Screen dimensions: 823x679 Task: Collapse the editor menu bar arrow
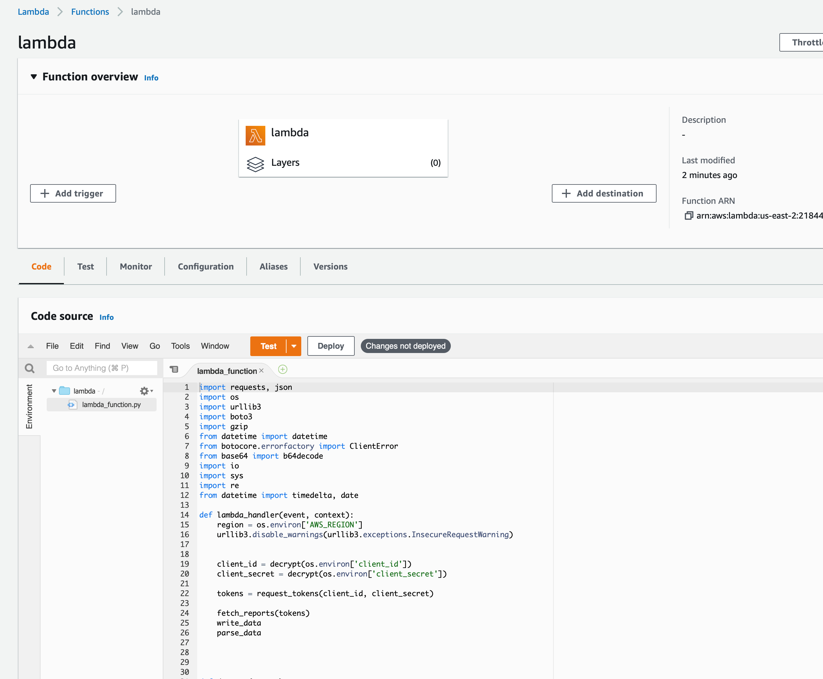(30, 346)
